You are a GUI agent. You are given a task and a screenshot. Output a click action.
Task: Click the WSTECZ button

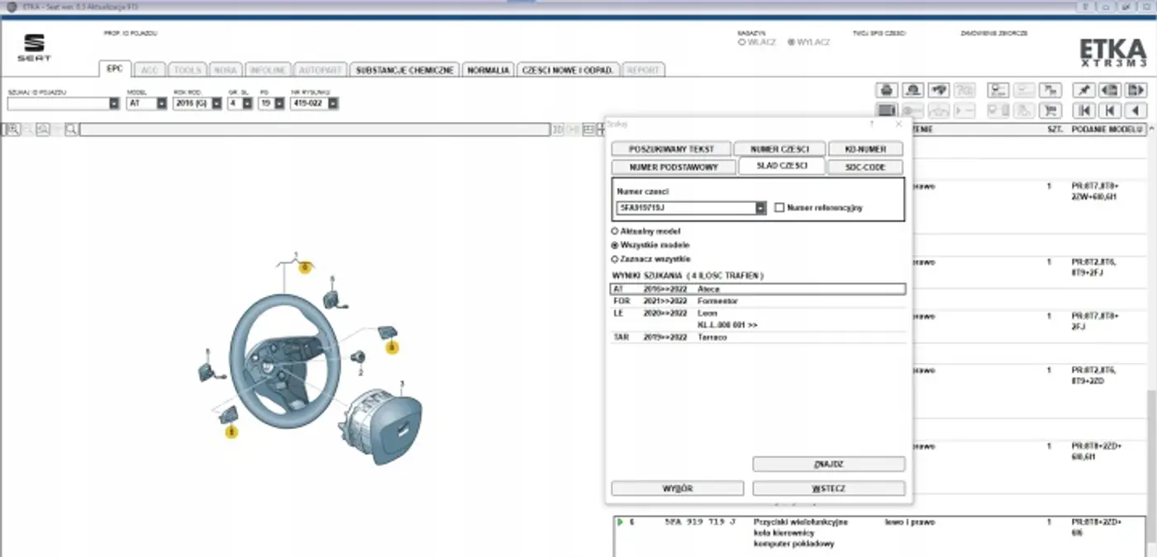829,489
